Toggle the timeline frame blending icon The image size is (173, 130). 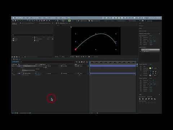[82, 62]
